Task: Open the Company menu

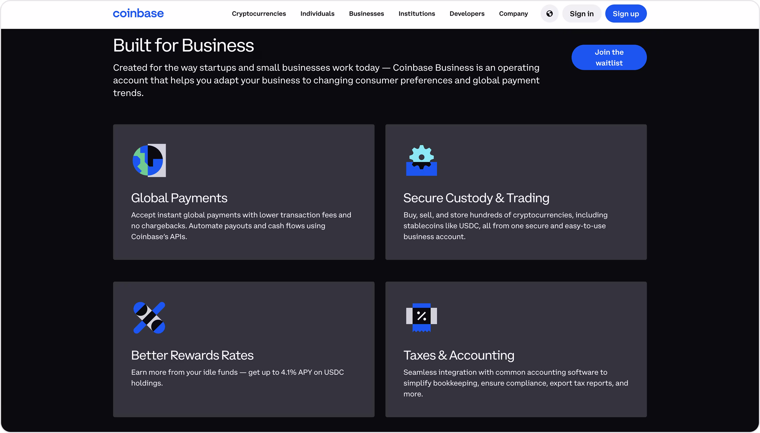Action: click(513, 14)
